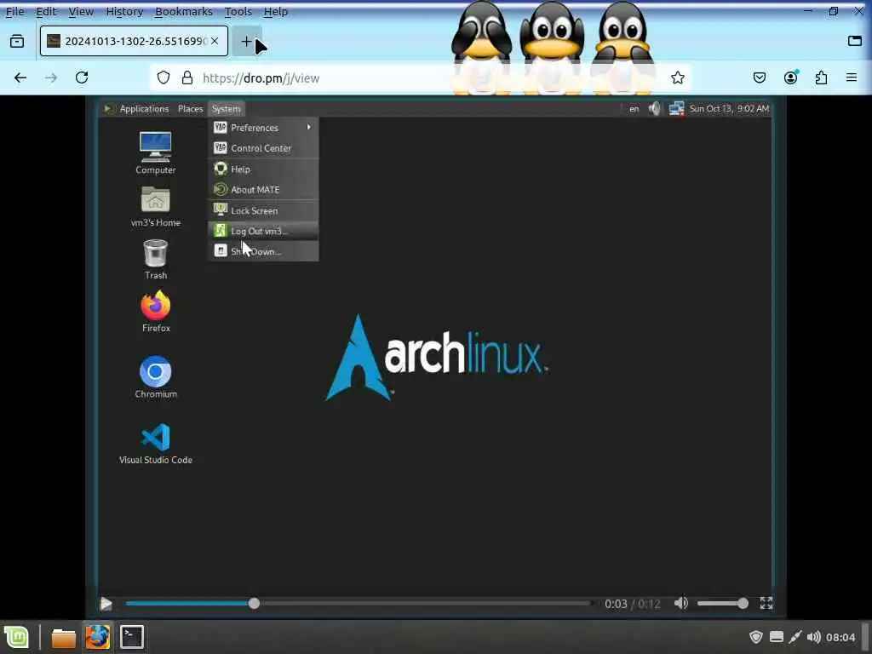Switch to Firefox in taskbar
The image size is (872, 654).
point(98,637)
